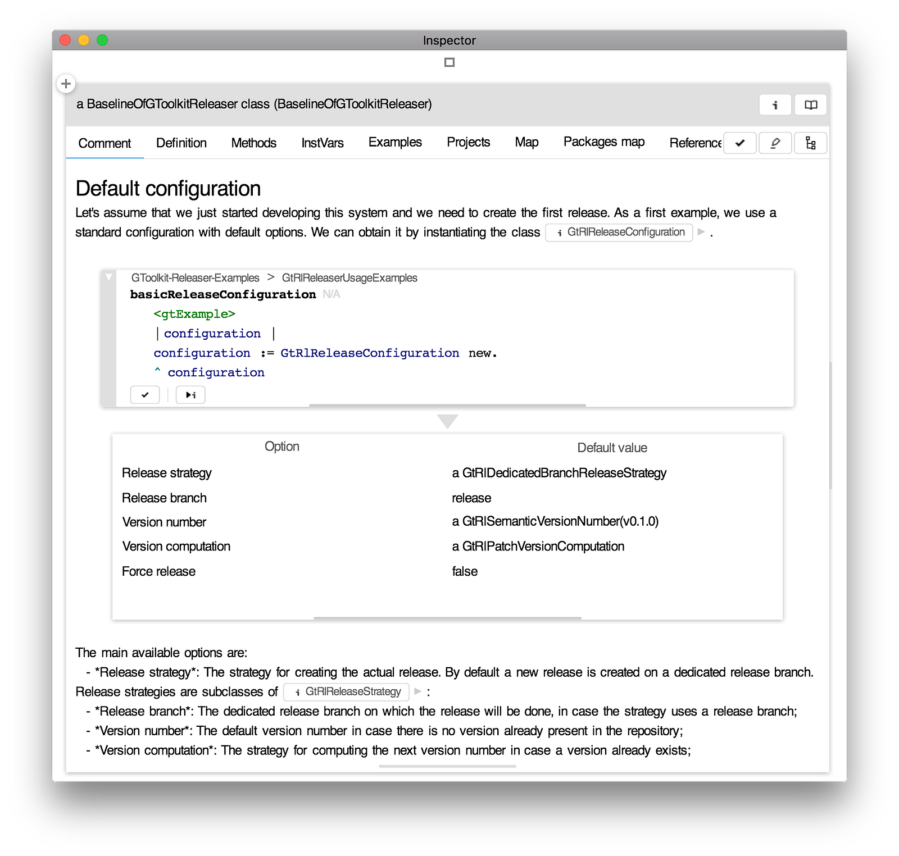
Task: Open the Packages map tab
Action: coord(604,143)
